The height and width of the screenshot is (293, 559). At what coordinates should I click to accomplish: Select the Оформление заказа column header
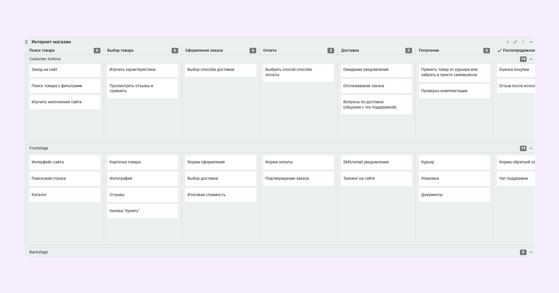[204, 50]
